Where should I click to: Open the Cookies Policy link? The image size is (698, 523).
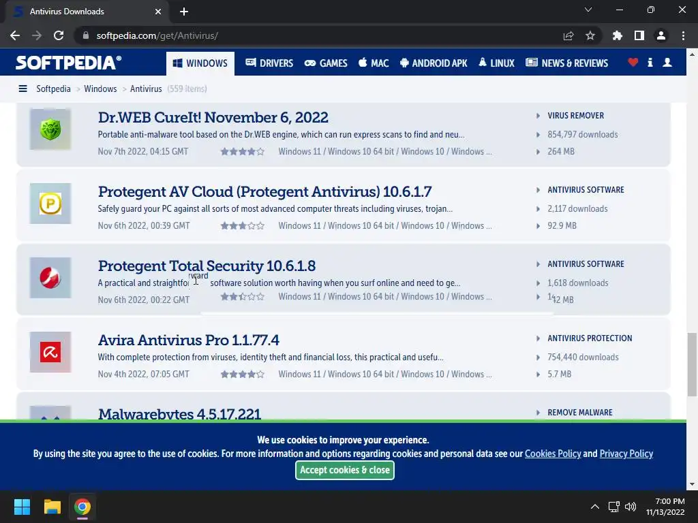(x=553, y=454)
